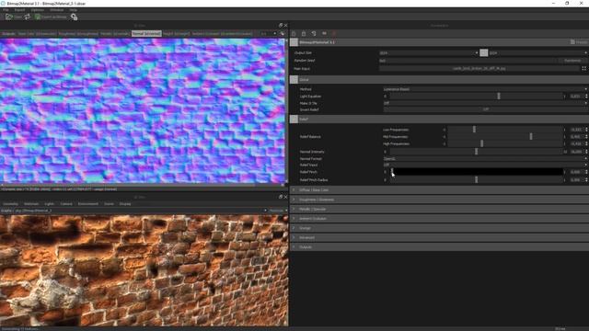Screen dimensions: 589x331
Task: Expand the Outputs section
Action: (294, 247)
